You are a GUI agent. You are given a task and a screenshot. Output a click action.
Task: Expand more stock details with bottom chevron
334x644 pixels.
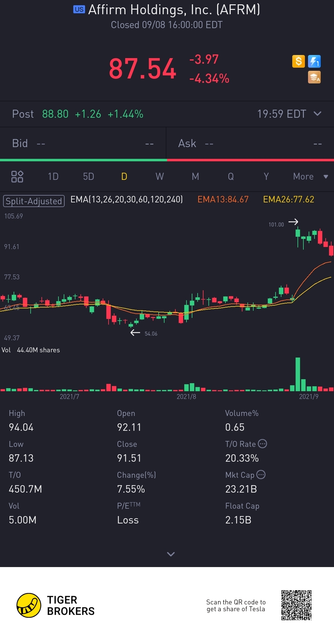171,554
